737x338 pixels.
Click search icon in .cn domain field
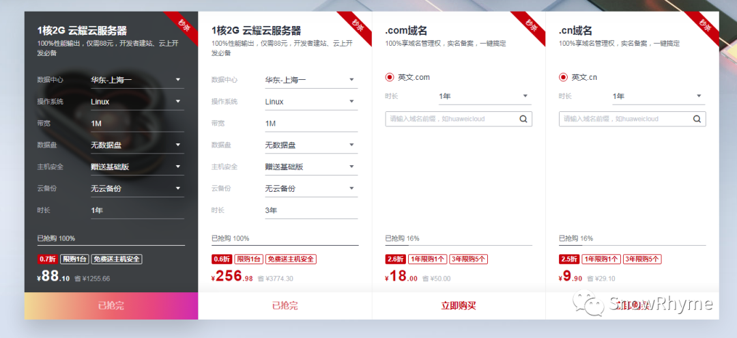(x=697, y=119)
